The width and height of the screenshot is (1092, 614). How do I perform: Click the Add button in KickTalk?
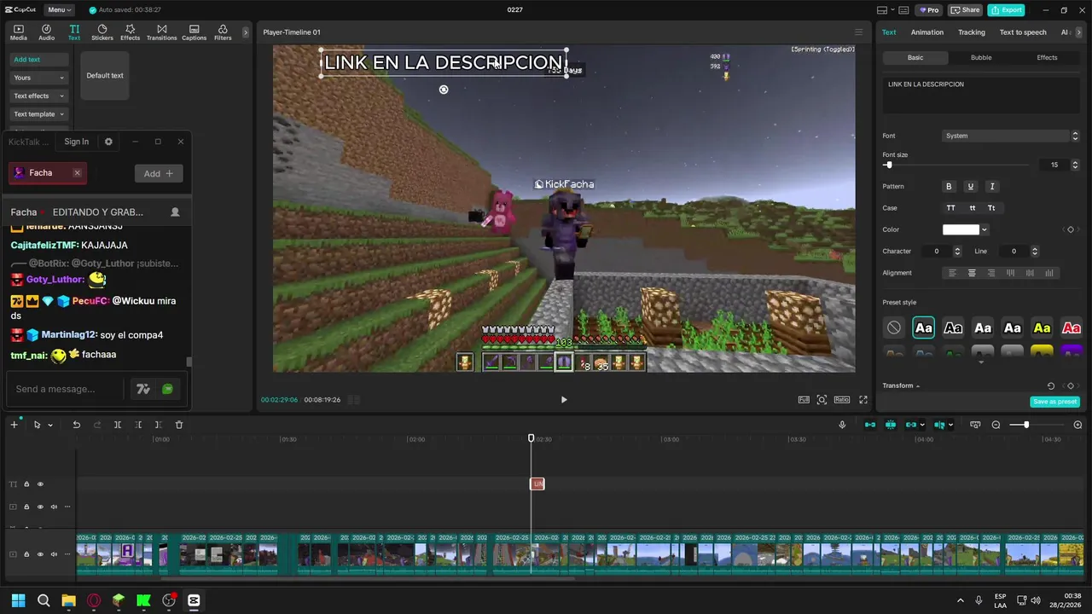pyautogui.click(x=159, y=173)
